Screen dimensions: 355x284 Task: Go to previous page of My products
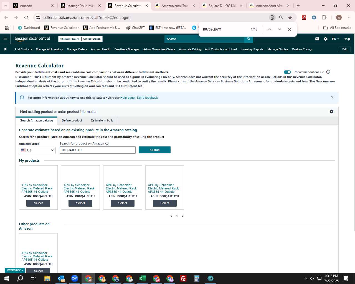click(x=171, y=216)
